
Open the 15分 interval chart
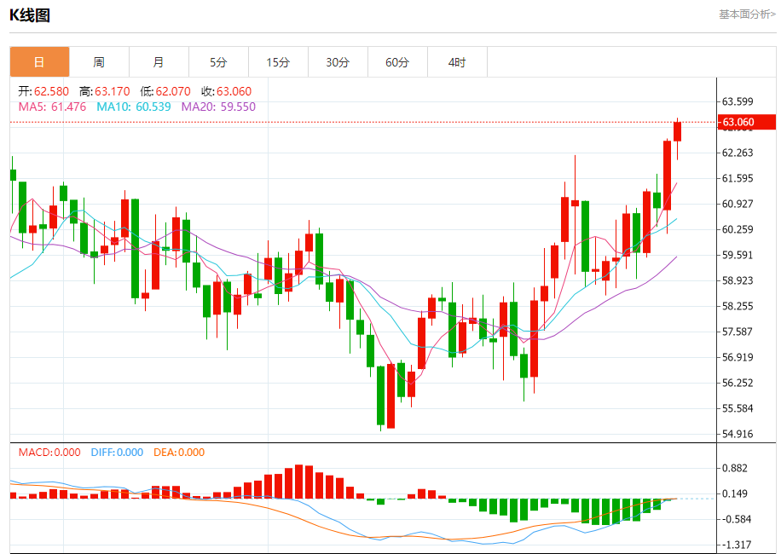pyautogui.click(x=278, y=62)
